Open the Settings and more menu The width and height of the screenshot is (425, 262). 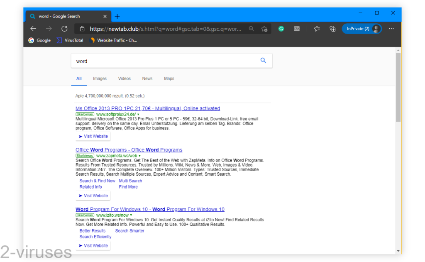point(391,29)
